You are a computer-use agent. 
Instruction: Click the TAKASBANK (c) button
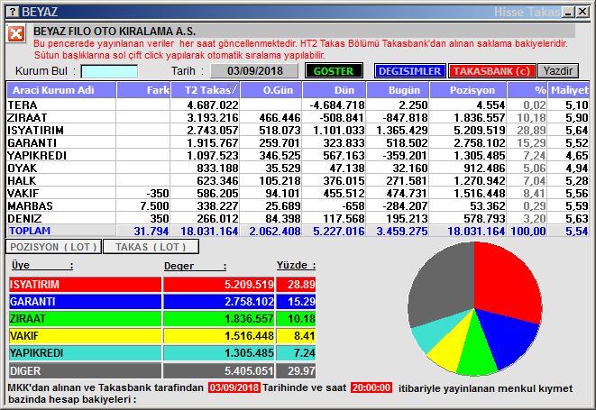click(x=491, y=71)
